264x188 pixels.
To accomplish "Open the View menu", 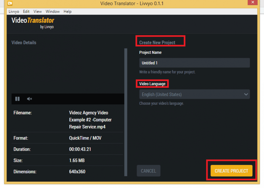I will click(38, 12).
